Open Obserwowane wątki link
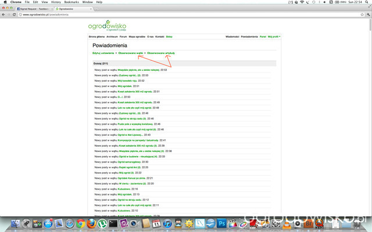The width and height of the screenshot is (372, 232). pyautogui.click(x=130, y=53)
